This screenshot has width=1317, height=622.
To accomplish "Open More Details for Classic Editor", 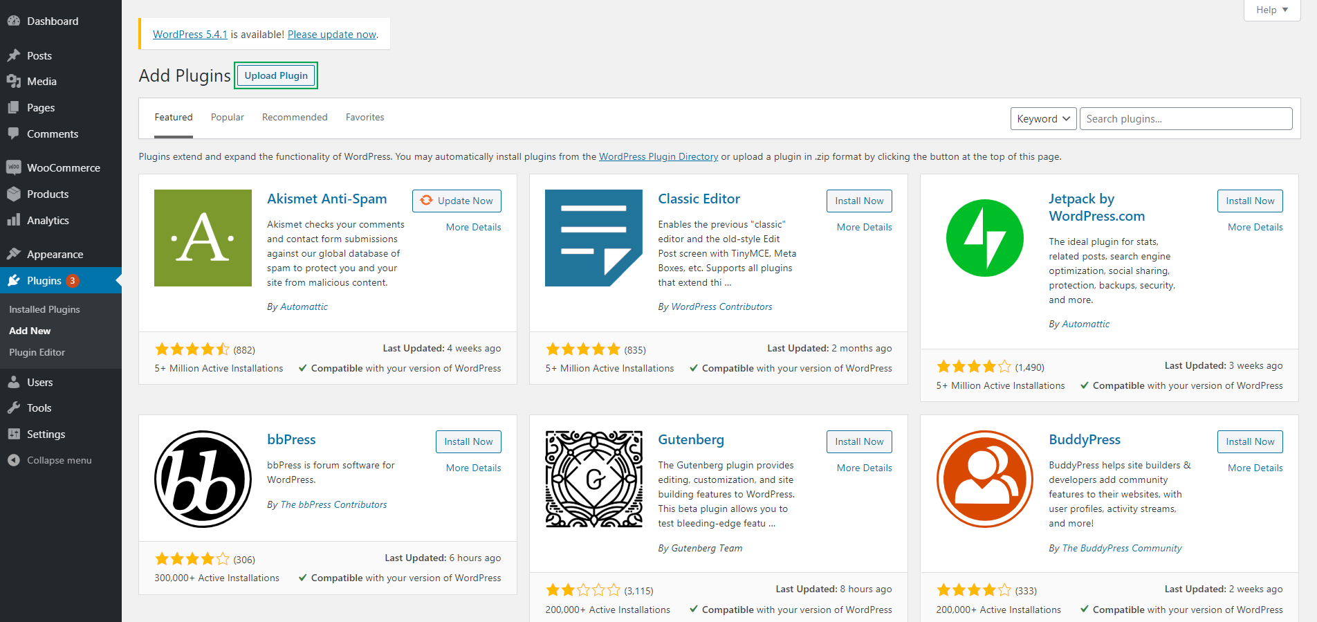I will pyautogui.click(x=864, y=227).
